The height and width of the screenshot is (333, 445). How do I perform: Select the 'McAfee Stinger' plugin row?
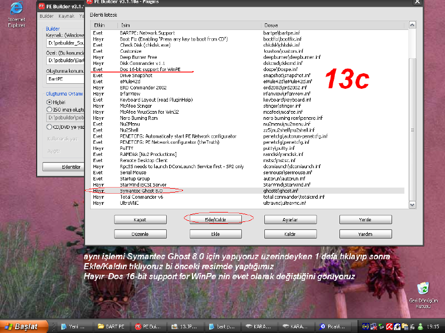(248, 106)
